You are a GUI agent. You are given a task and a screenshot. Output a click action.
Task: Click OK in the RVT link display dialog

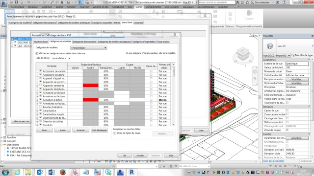pos(125,155)
